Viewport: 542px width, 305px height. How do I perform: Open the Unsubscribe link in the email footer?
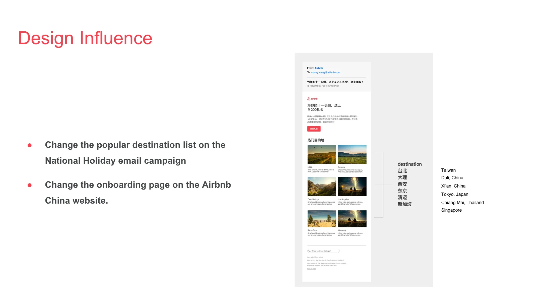point(311,269)
